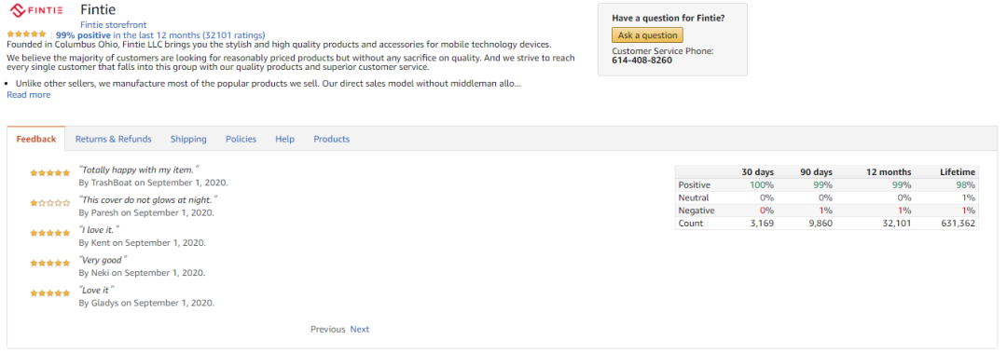Open the Fintie storefront link

pos(114,25)
